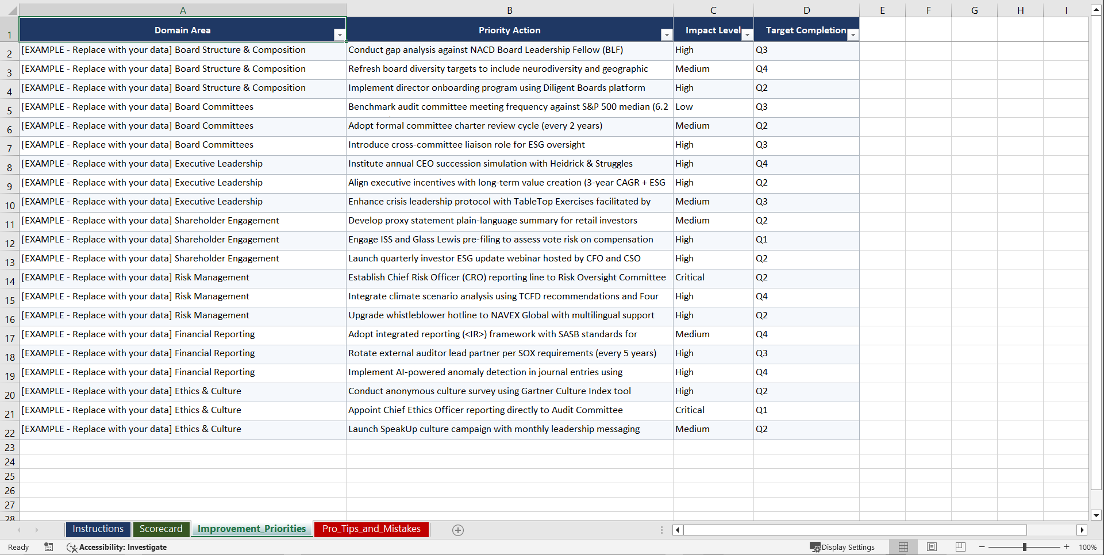Screen dimensions: 1104x555
Task: Click the Zoom Out minus icon
Action: pos(982,547)
